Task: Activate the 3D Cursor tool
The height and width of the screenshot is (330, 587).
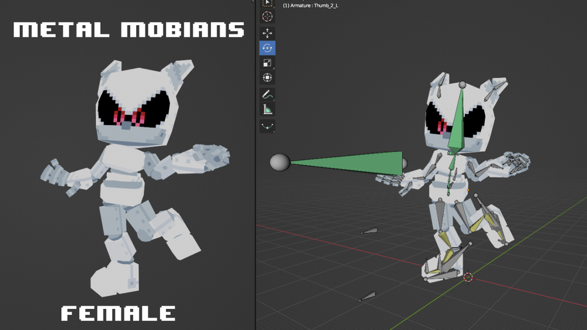Action: point(268,16)
